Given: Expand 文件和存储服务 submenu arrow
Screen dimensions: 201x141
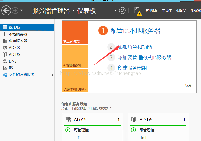Looking at the screenshot, I should tap(52, 75).
